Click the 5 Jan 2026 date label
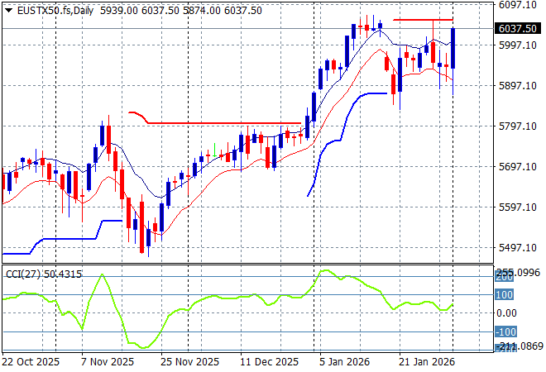The image size is (546, 372). 344,362
